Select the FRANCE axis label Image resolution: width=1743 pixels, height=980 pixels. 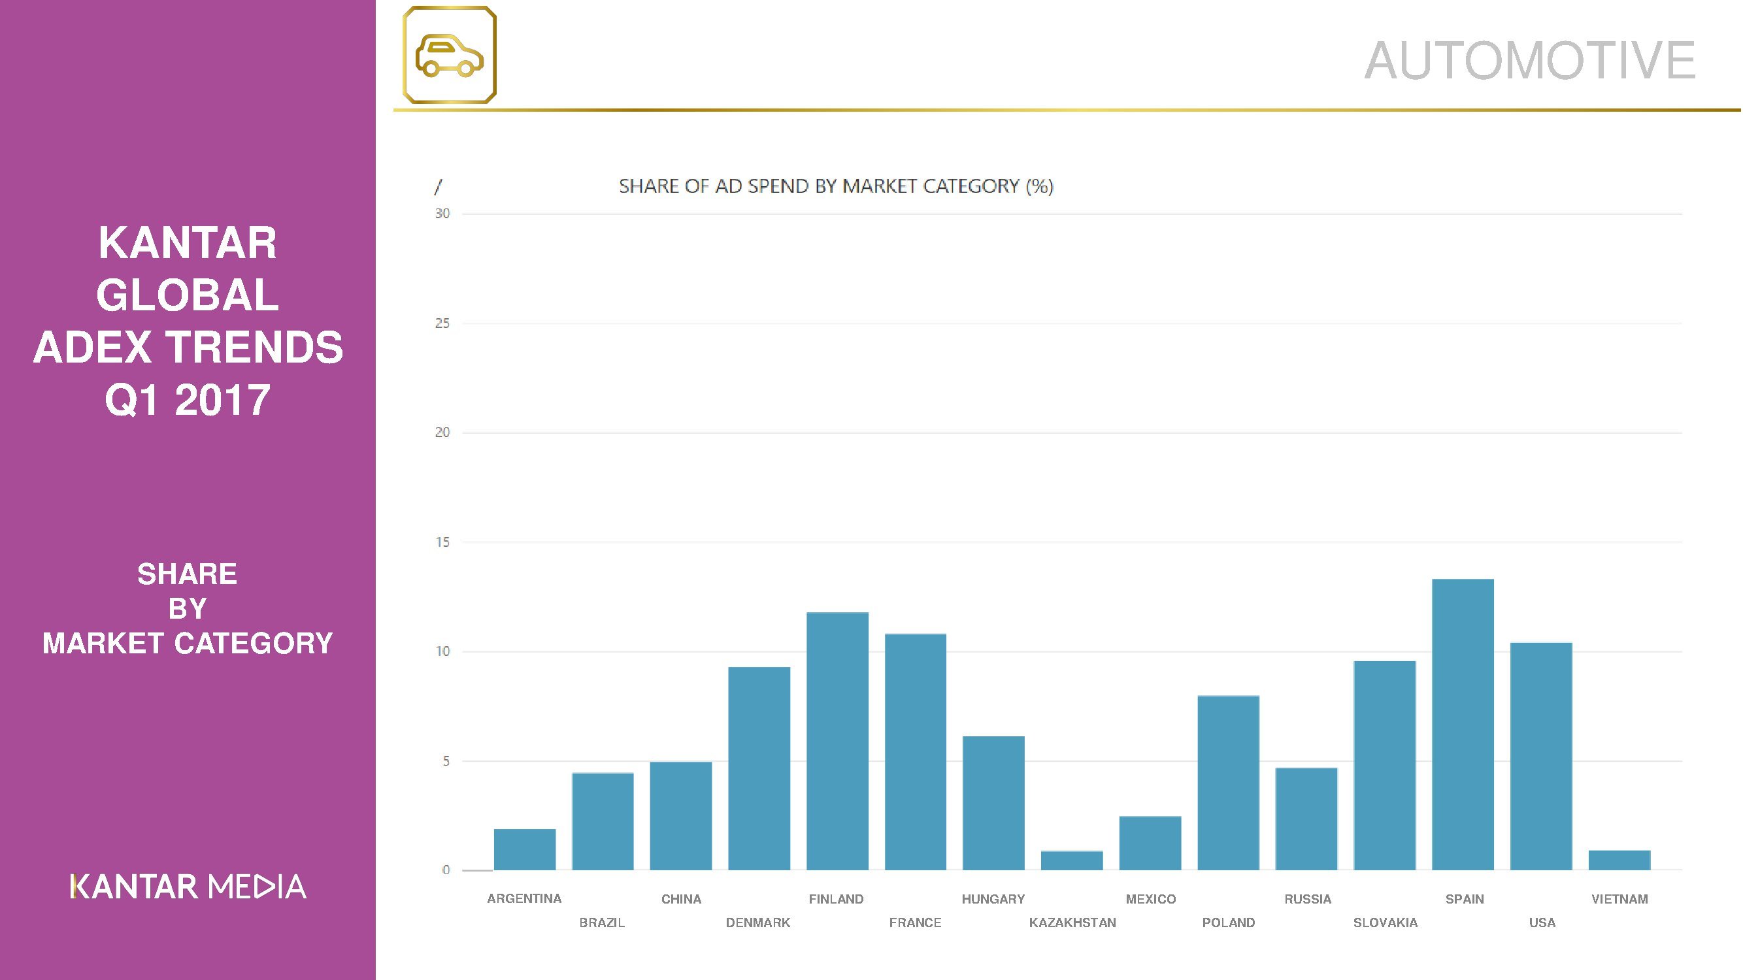pyautogui.click(x=916, y=923)
